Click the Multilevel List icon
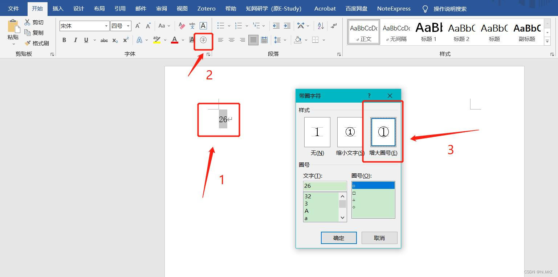The height and width of the screenshot is (277, 558). 257,26
